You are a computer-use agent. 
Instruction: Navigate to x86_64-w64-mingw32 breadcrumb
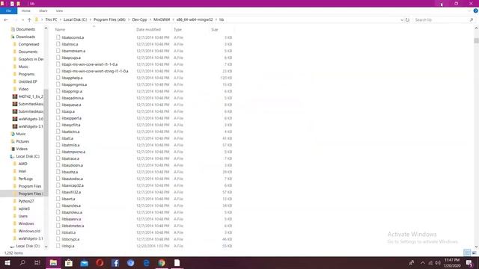pos(195,19)
